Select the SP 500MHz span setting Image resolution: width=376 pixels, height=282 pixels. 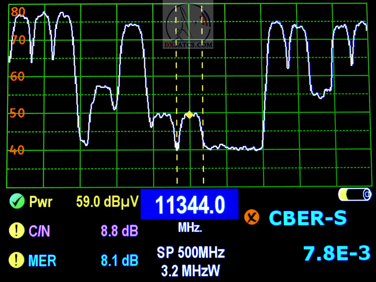click(x=191, y=253)
